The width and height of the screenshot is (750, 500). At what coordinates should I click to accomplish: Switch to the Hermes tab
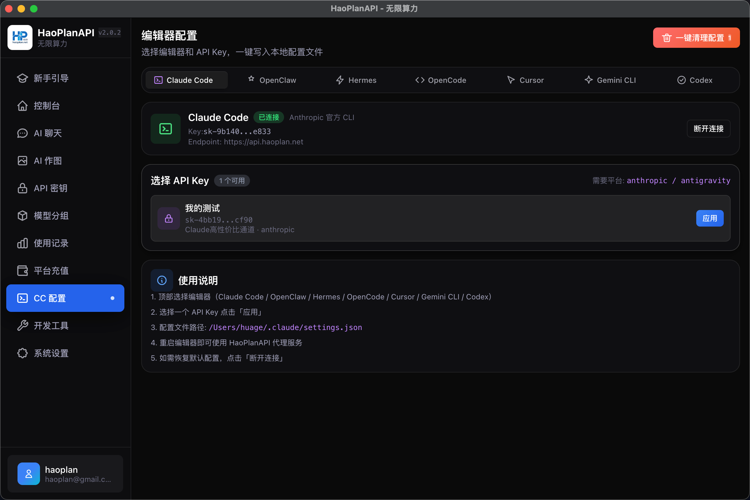[356, 80]
